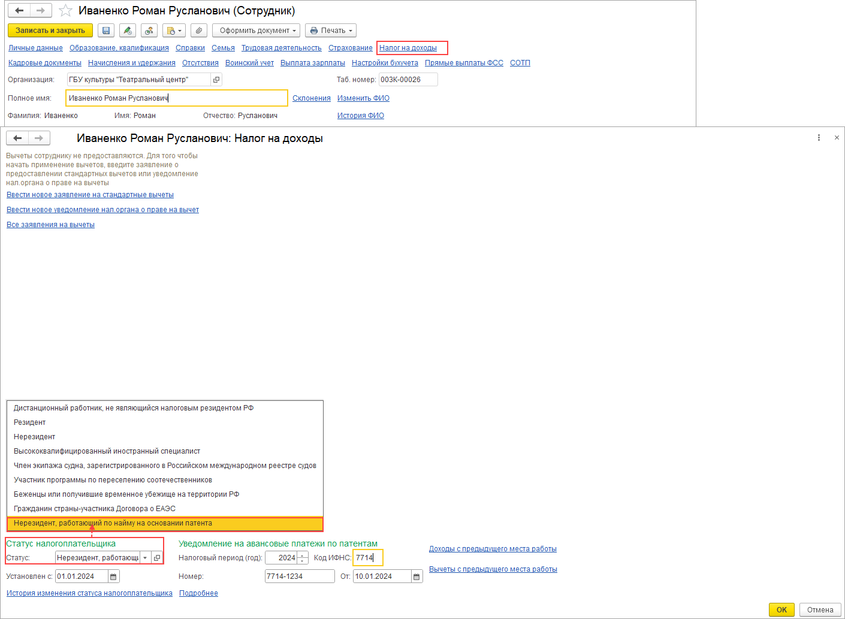Viewport: 845px width, 619px height.
Task: Open the СОТП link
Action: coord(520,63)
